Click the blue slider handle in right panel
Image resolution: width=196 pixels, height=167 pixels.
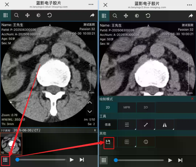click(x=116, y=160)
